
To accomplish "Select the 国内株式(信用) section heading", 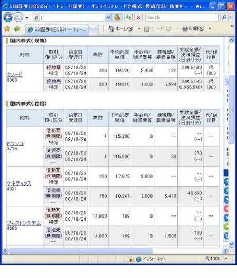I will (x=28, y=104).
